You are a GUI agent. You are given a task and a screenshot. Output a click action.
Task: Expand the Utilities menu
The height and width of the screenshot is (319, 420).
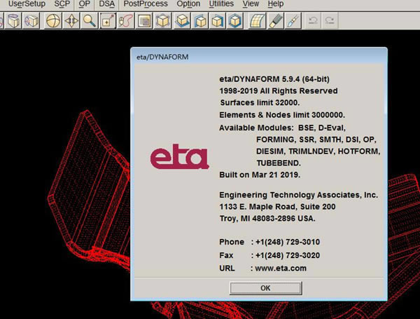pos(222,4)
